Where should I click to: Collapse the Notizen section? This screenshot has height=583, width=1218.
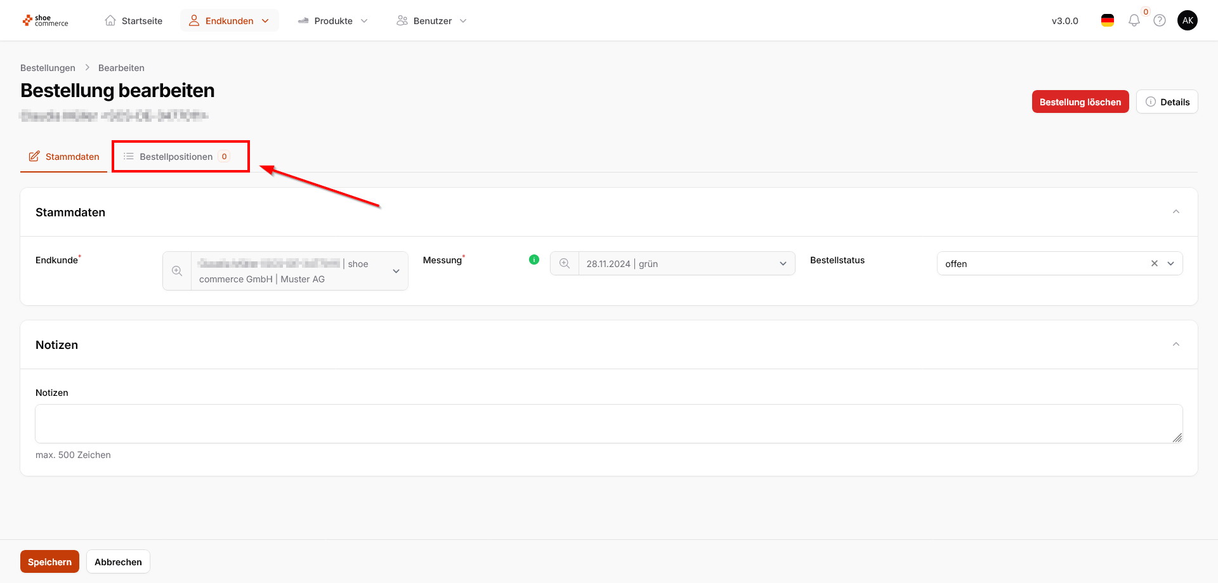coord(1176,344)
